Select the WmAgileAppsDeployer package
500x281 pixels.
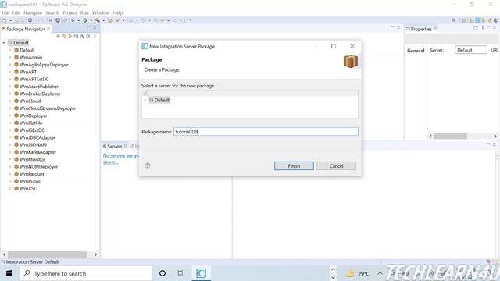pos(44,65)
